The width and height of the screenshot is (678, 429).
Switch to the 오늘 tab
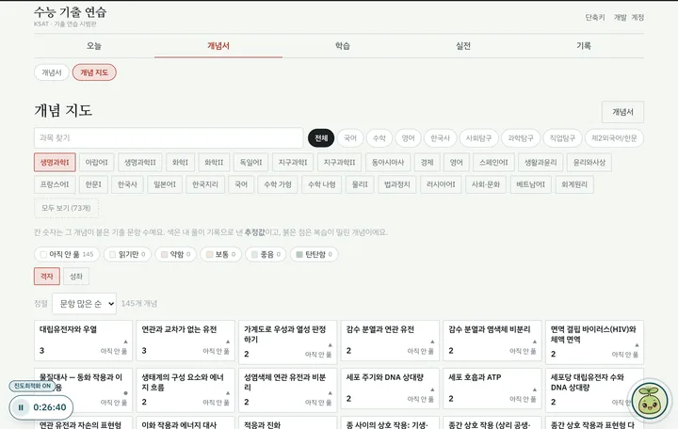pos(94,46)
